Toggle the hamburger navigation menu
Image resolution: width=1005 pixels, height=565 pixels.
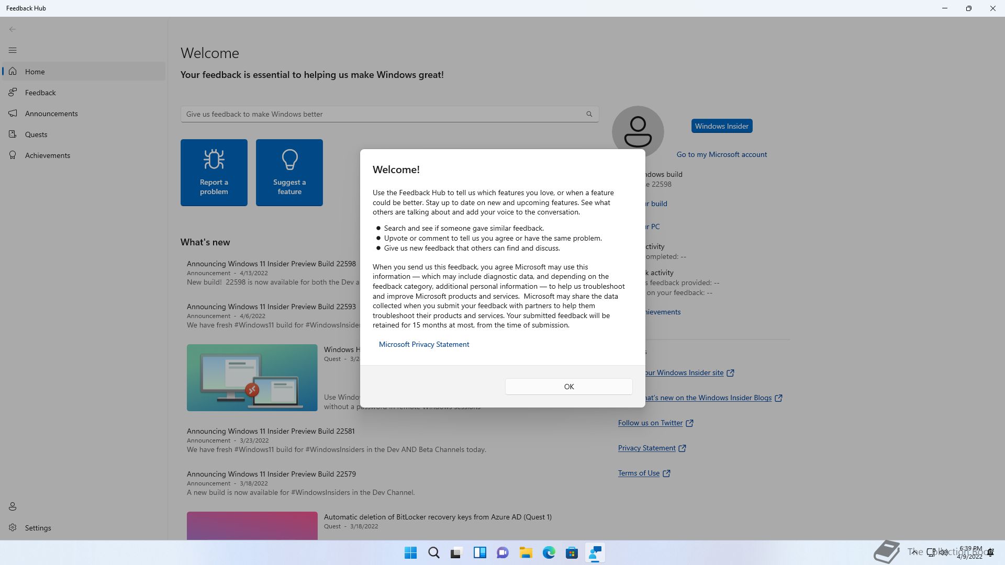[x=13, y=50]
